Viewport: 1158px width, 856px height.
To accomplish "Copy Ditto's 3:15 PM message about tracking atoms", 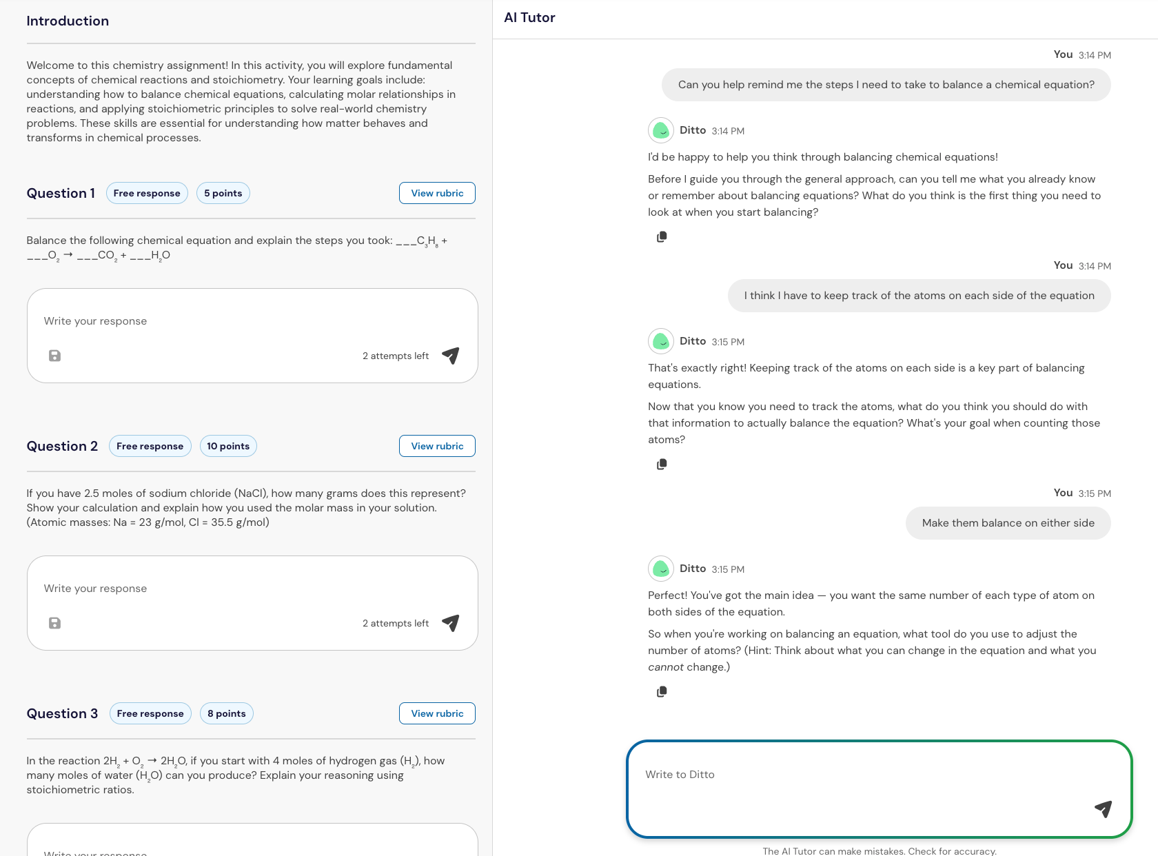I will tap(661, 463).
